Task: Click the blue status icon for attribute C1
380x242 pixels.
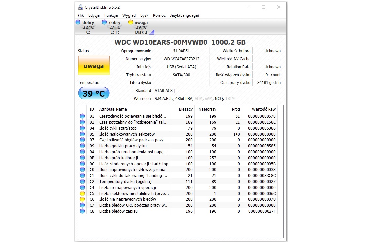Action: [82, 175]
